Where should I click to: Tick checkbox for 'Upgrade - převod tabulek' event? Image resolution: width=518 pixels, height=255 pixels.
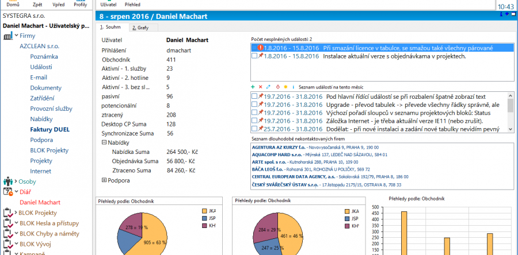[255, 105]
